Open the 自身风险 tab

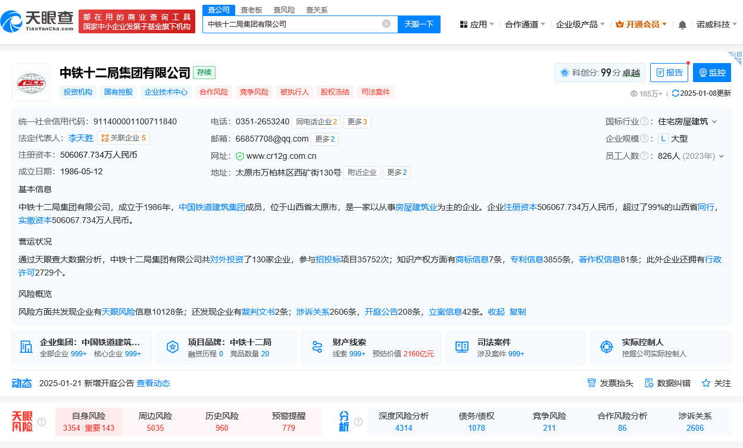[x=89, y=422]
